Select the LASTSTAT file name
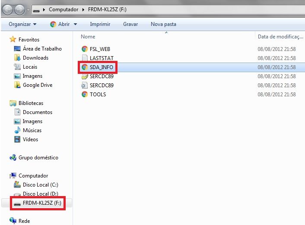The height and width of the screenshot is (225, 305). point(102,58)
